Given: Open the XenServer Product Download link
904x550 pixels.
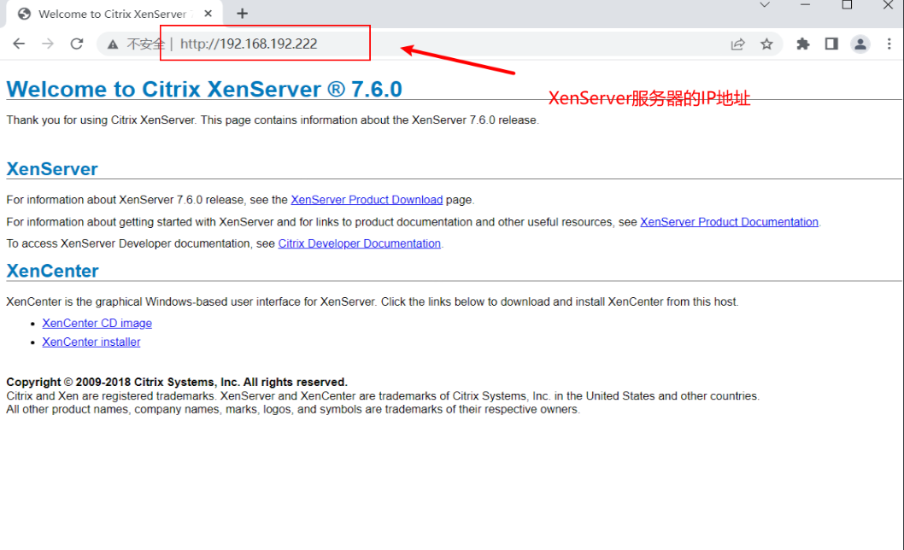Looking at the screenshot, I should [x=367, y=200].
